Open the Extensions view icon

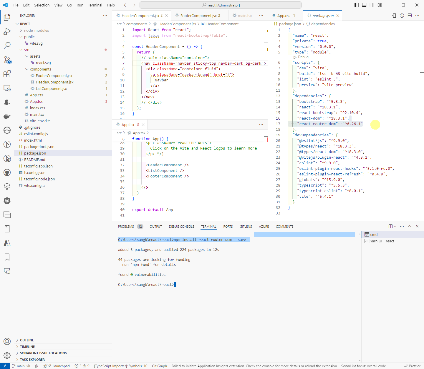7,74
